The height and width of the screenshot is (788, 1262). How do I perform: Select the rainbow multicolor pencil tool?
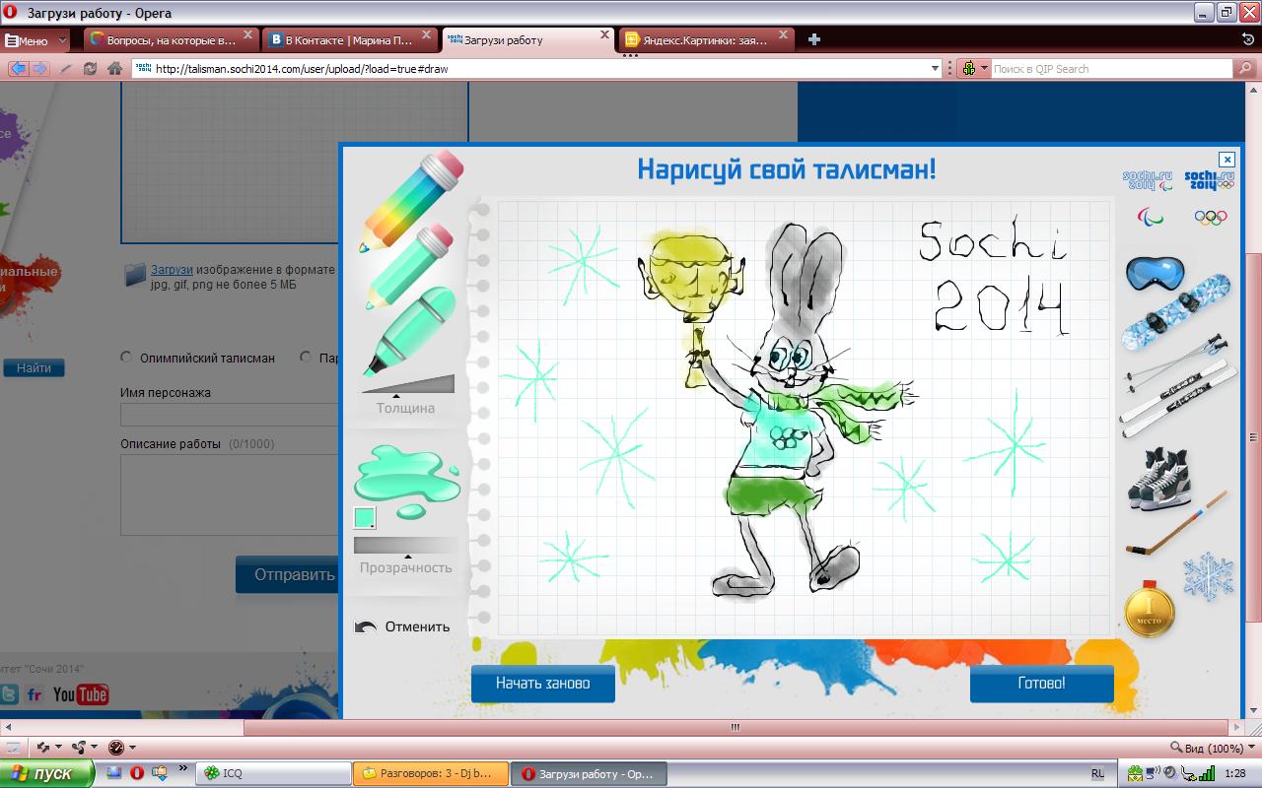(410, 200)
